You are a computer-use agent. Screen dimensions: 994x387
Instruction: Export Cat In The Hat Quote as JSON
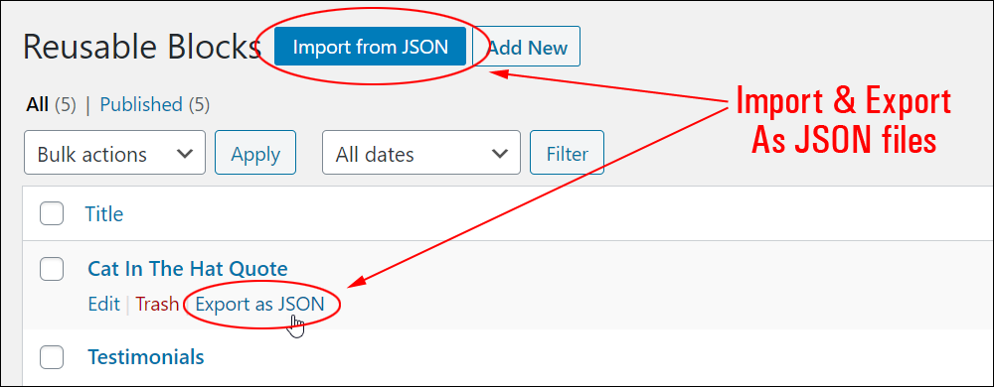(x=259, y=305)
